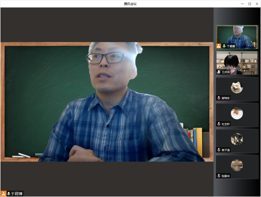Minimize the 腾讯会议 window
Screen dimensions: 261x197
(242, 4)
